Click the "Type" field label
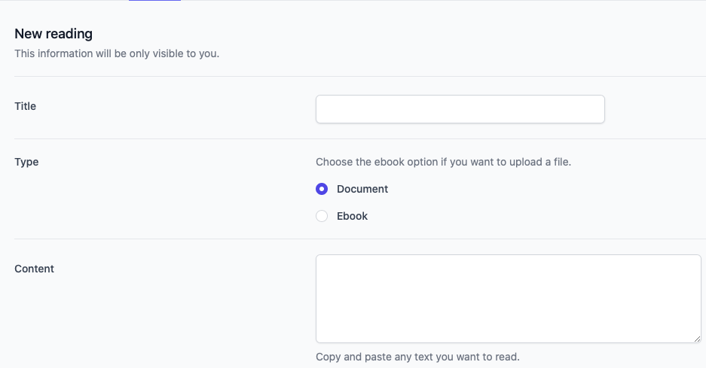Viewport: 706px width, 368px height. point(26,162)
